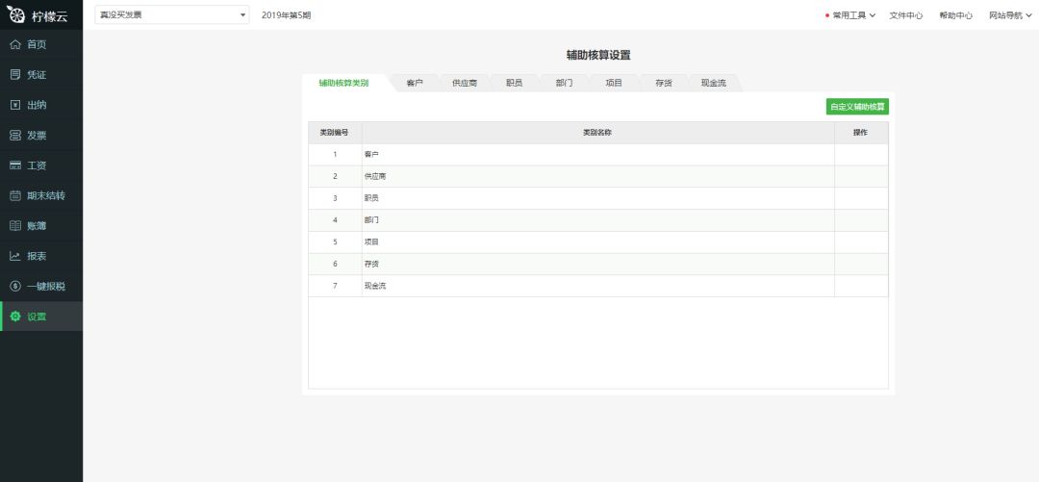Screen dimensions: 1039x482
Task: Select the 职员 row in the table
Action: [598, 198]
